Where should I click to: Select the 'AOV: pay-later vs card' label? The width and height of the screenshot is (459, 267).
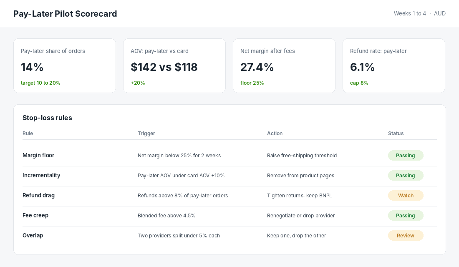(x=159, y=51)
